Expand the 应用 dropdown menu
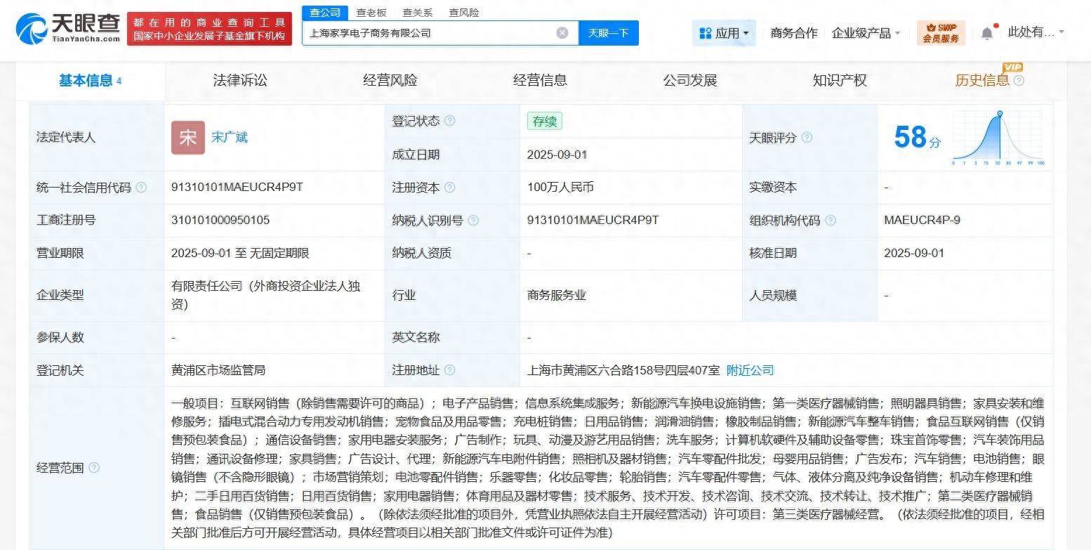Viewport: 1091px width, 550px height. tap(724, 33)
